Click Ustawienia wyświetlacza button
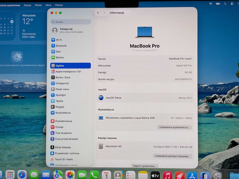This screenshot has height=179, width=239. click(x=174, y=127)
